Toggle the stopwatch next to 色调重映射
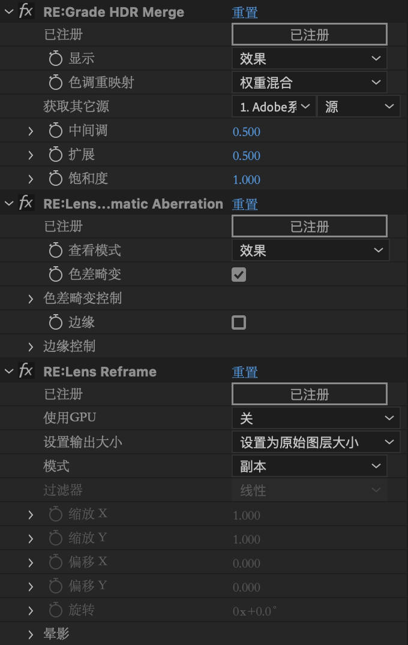 click(56, 83)
